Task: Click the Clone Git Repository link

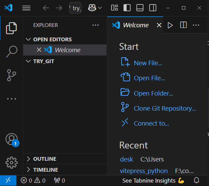Action: coord(165,109)
